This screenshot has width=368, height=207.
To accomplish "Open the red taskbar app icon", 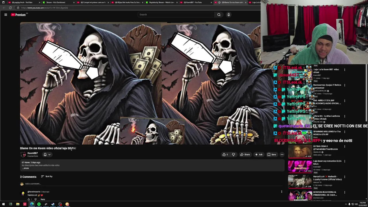I will (25, 204).
